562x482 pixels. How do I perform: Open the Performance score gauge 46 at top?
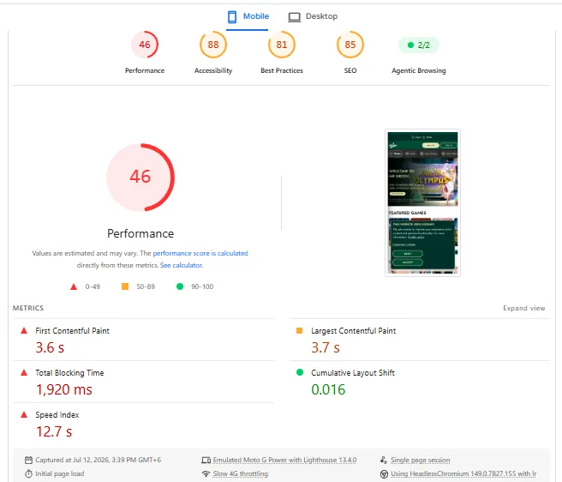point(145,45)
